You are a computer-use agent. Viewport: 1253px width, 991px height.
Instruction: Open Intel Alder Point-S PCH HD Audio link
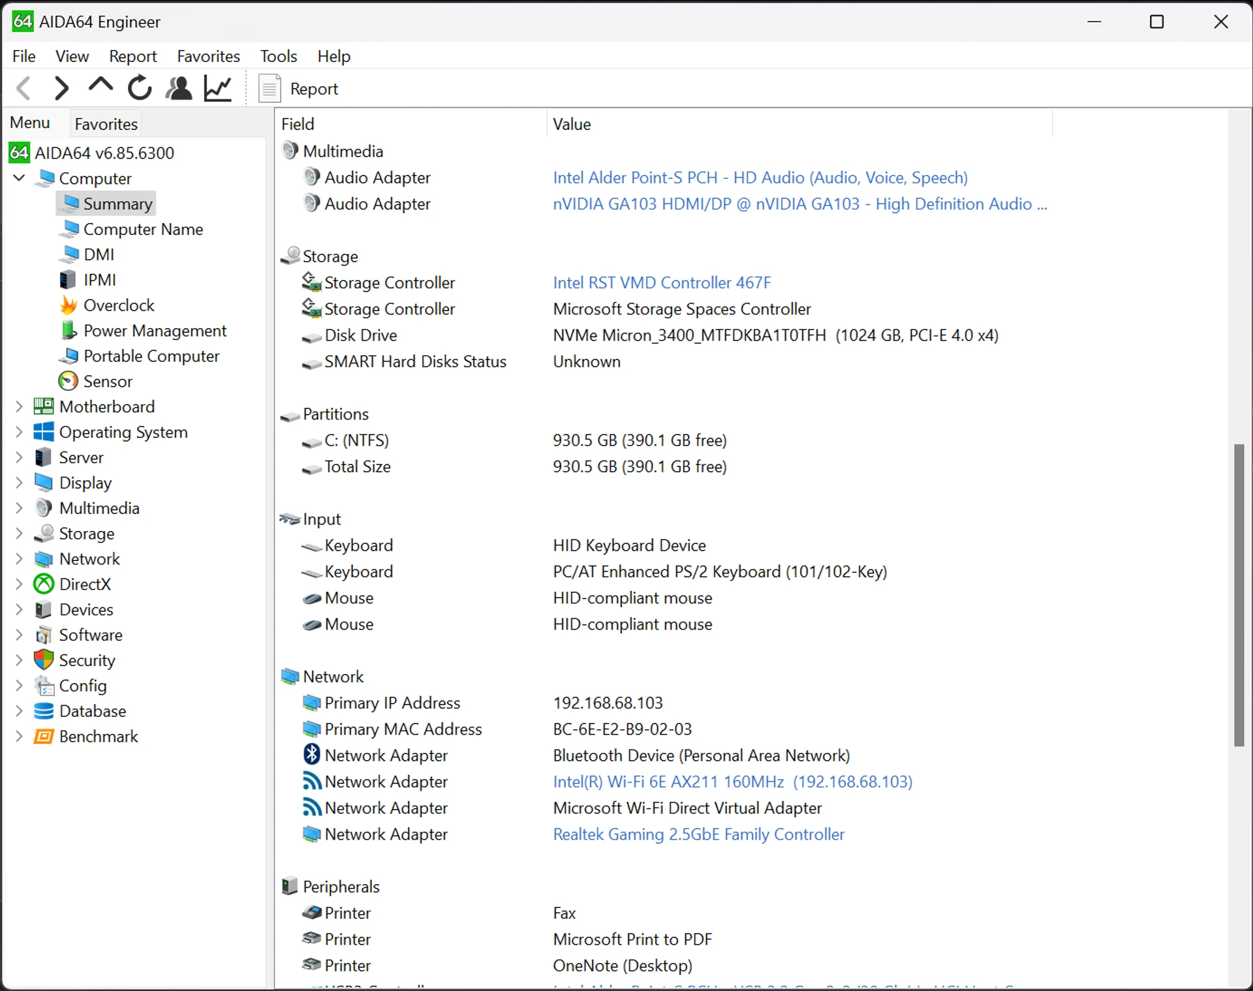coord(760,177)
